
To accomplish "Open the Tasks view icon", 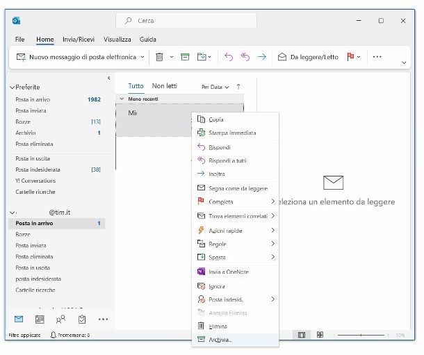I will coord(82,319).
